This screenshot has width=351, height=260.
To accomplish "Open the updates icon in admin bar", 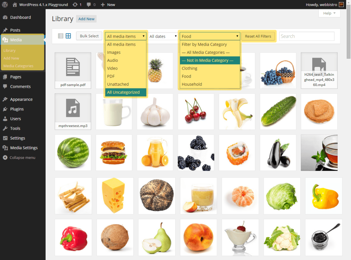I will point(75,5).
